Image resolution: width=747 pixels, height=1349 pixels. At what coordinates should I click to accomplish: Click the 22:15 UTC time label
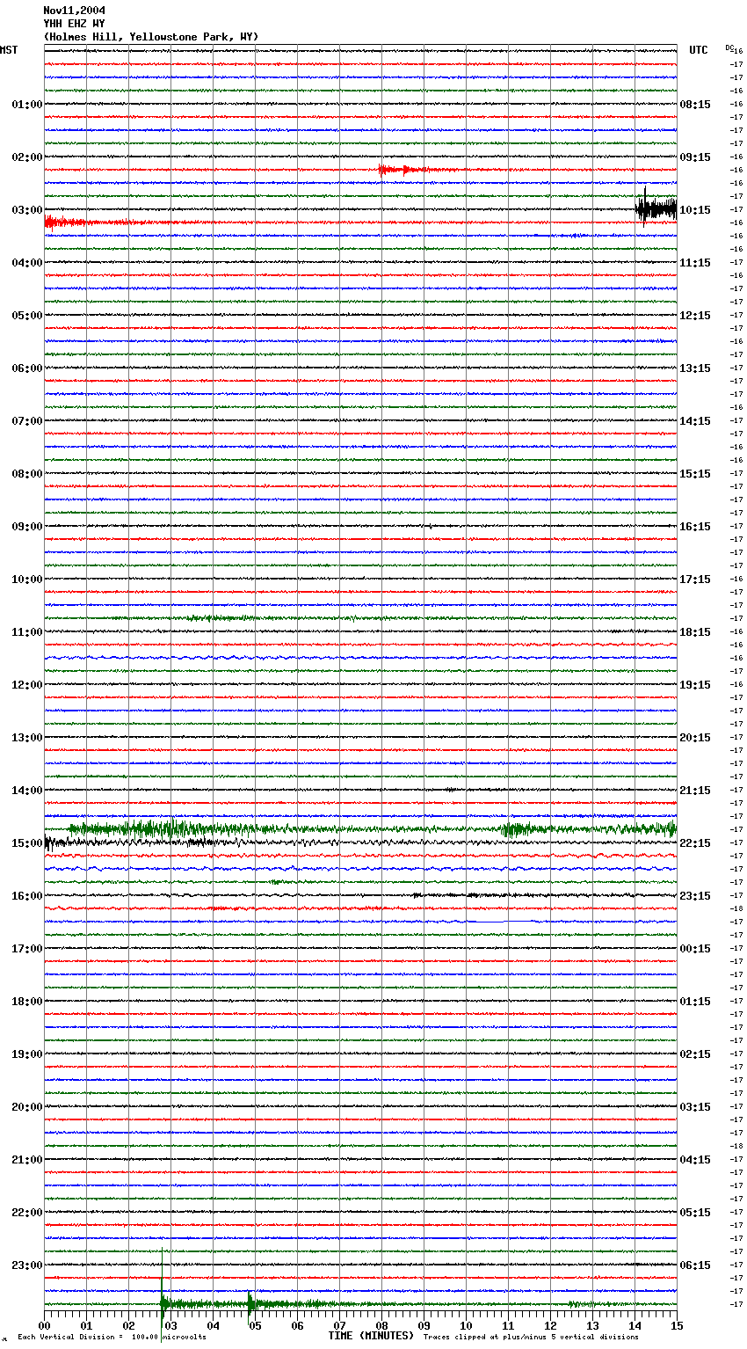tap(695, 843)
